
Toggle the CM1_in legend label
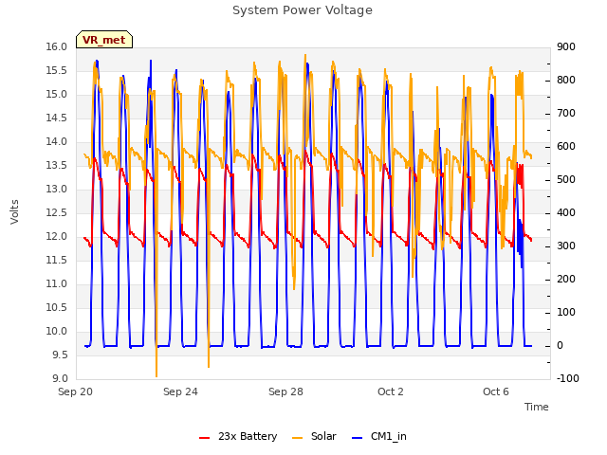click(389, 436)
